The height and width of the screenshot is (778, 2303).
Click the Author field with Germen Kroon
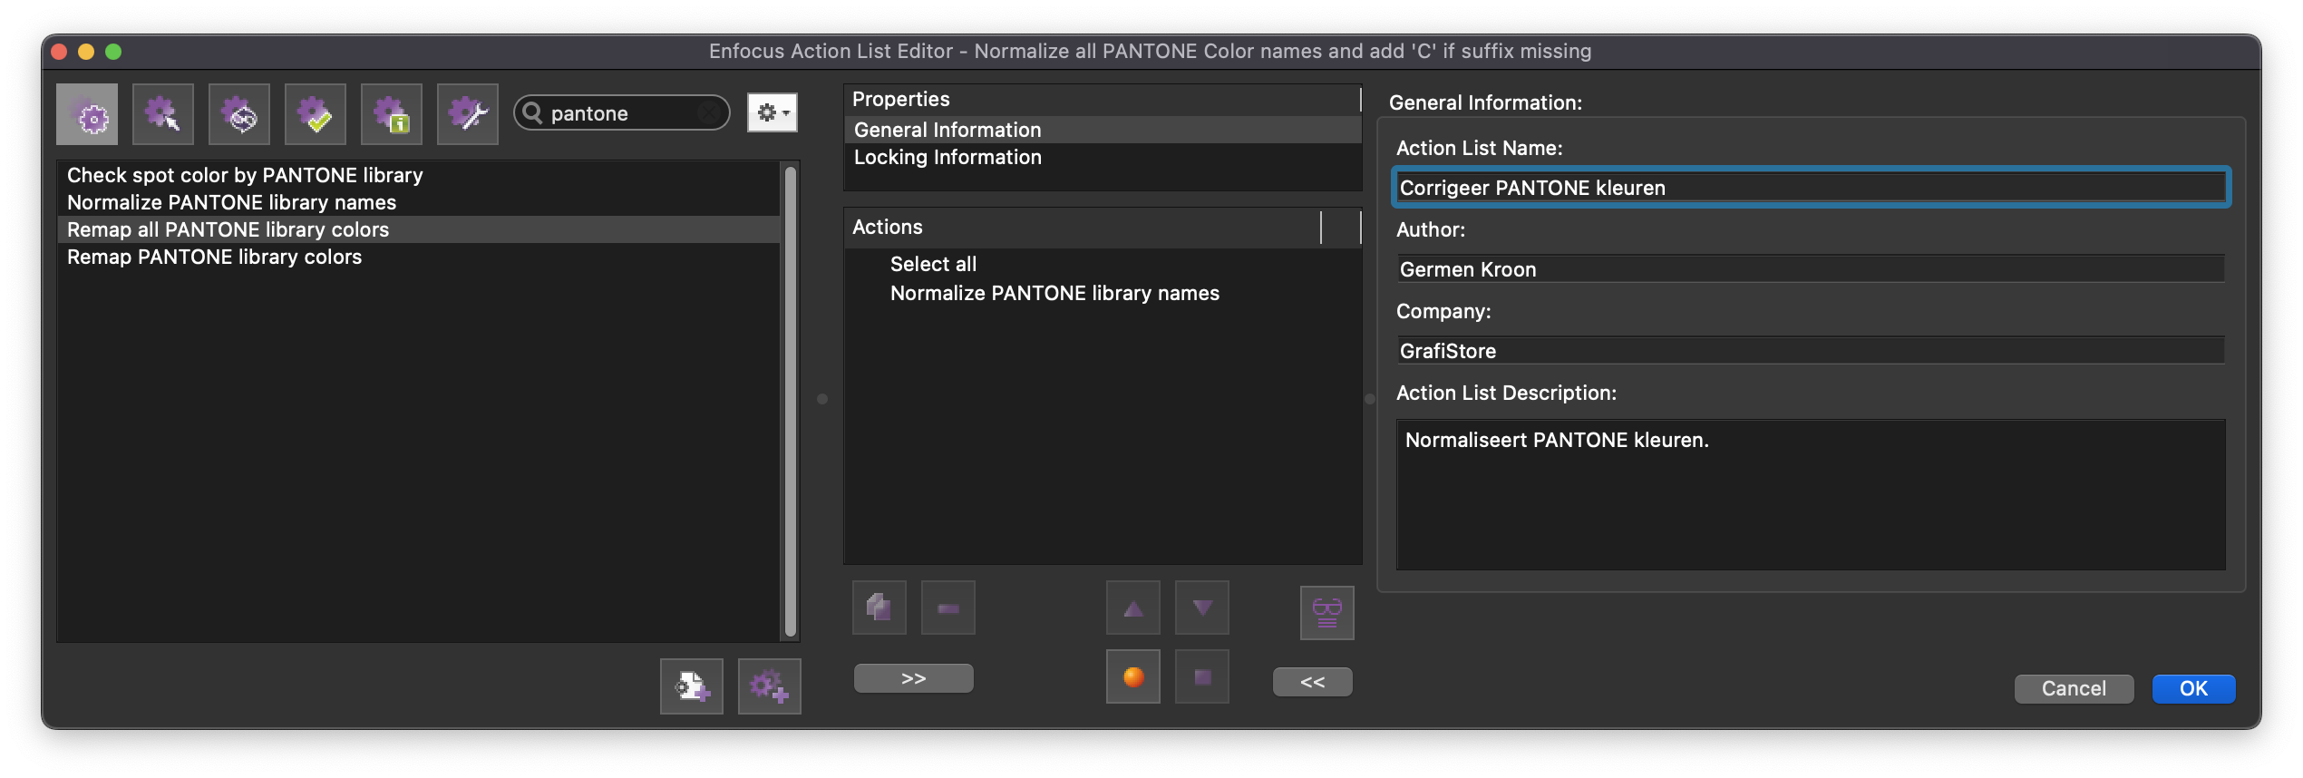pos(1812,269)
